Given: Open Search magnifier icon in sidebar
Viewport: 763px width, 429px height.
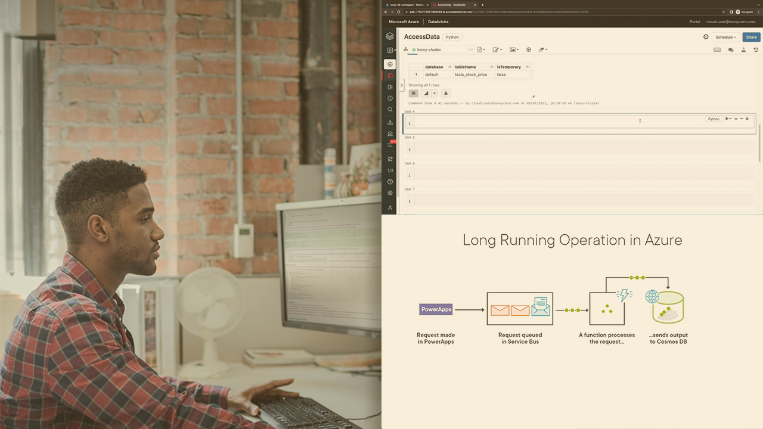Looking at the screenshot, I should tap(390, 110).
